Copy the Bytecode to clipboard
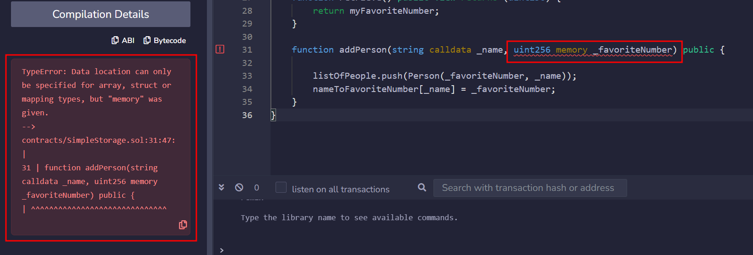Image resolution: width=753 pixels, height=255 pixels. pos(165,40)
